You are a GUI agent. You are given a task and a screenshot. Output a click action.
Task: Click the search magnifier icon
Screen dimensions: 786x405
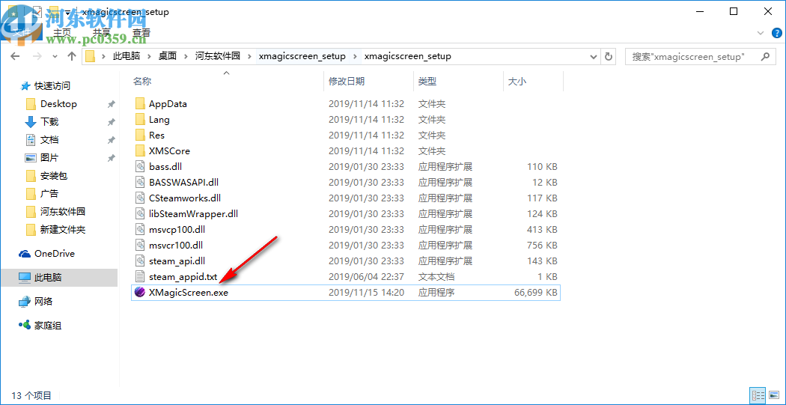765,56
